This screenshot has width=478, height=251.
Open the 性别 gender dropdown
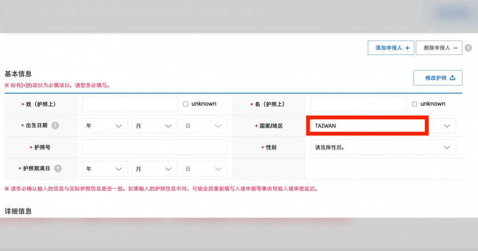[383, 147]
